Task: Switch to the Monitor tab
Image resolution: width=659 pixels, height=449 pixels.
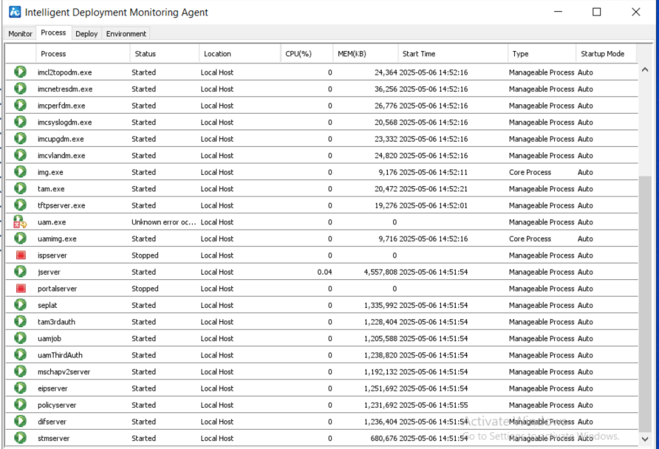Action: click(x=20, y=34)
